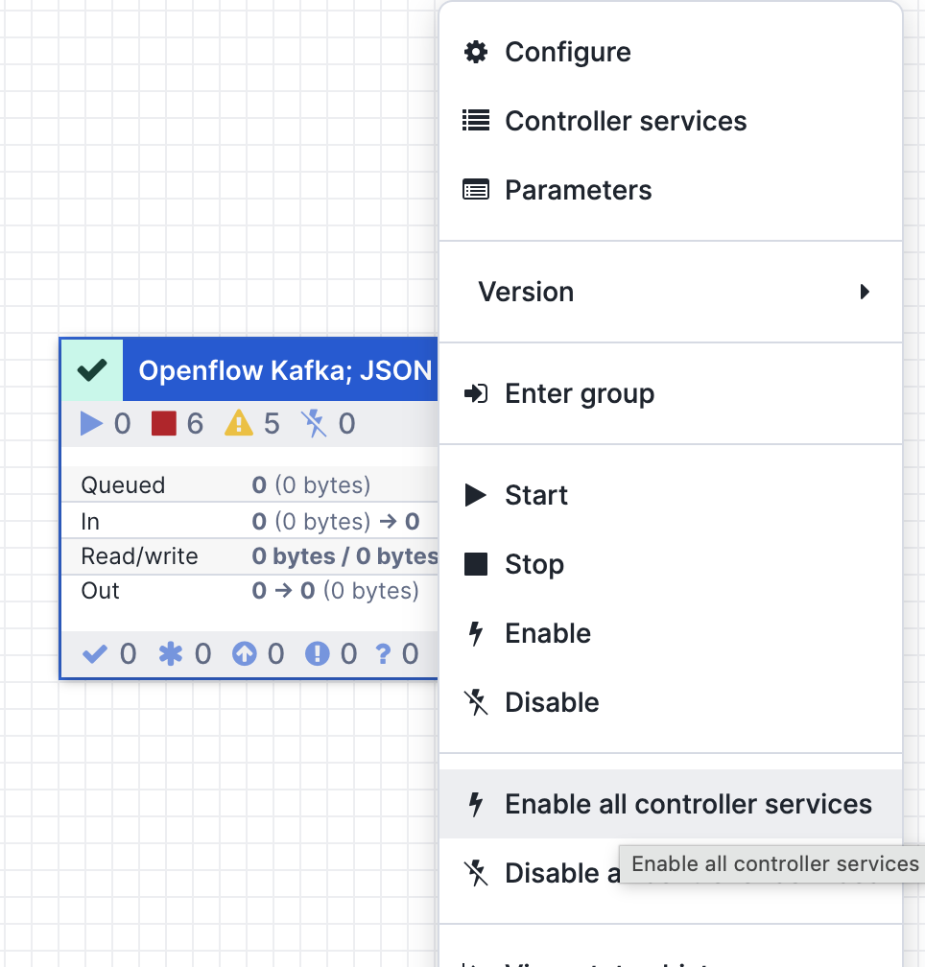This screenshot has height=967, width=925.
Task: Click the Start play triangle icon in the menu
Action: [x=475, y=495]
